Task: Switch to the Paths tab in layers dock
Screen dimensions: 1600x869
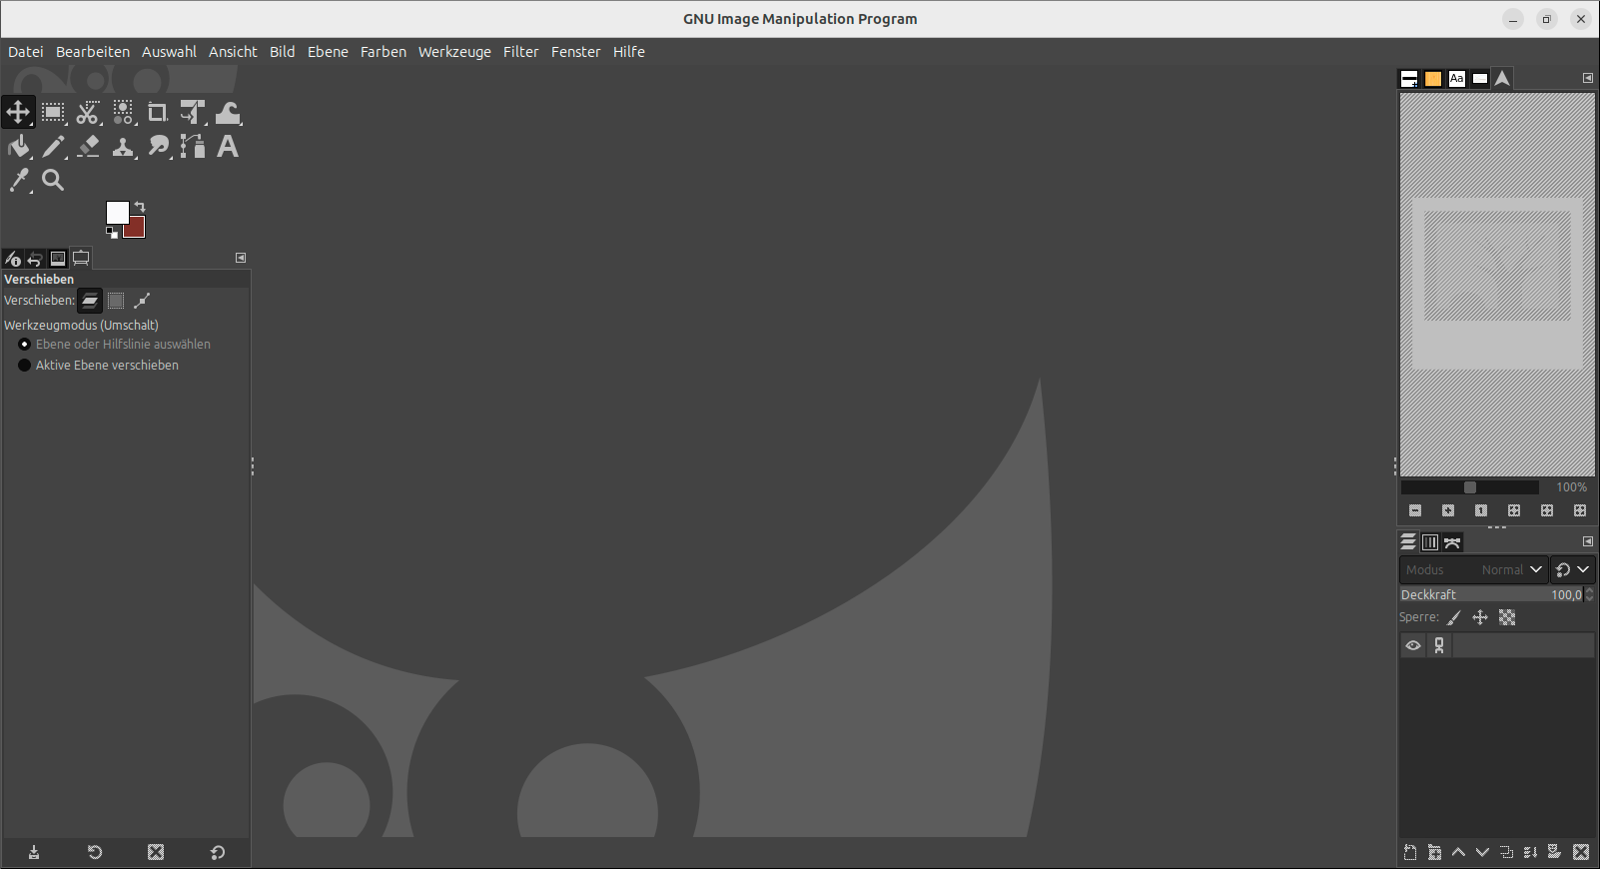Action: (1452, 542)
